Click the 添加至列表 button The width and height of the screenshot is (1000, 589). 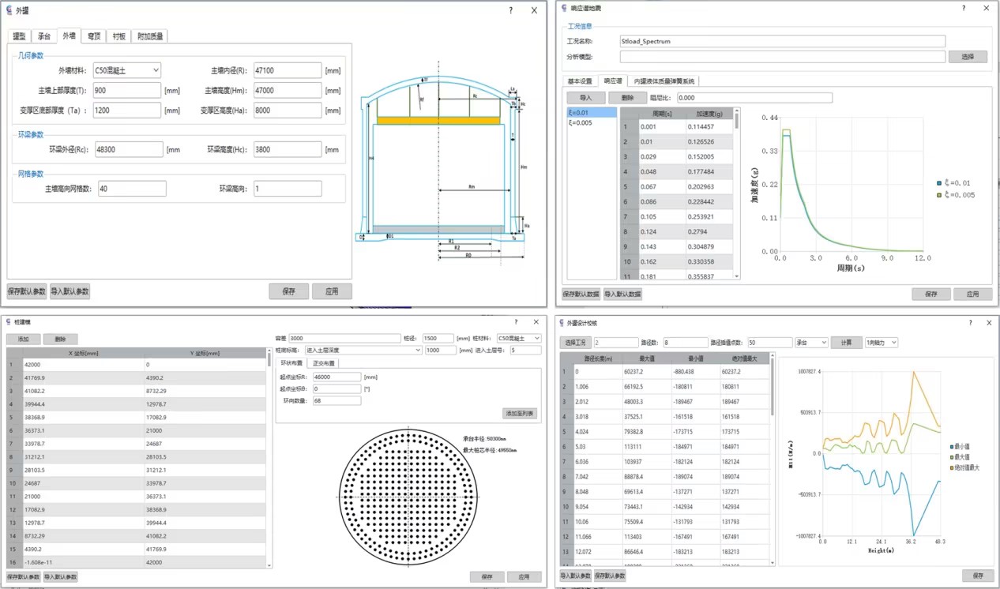pos(521,413)
